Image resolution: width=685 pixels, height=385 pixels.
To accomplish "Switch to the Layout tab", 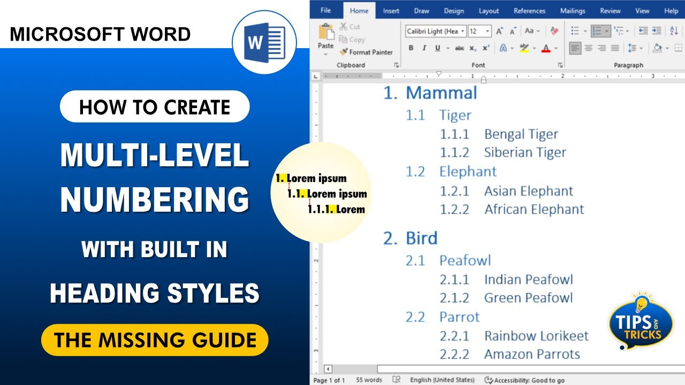I will coord(489,11).
